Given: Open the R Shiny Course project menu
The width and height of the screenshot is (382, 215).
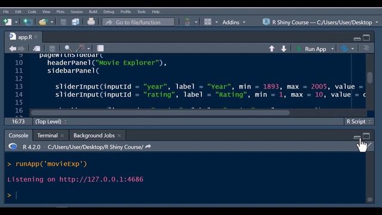Looking at the screenshot, I should pos(321,23).
